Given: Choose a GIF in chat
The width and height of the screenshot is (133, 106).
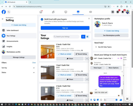Looking at the screenshot, I should pyautogui.click(x=101, y=100).
